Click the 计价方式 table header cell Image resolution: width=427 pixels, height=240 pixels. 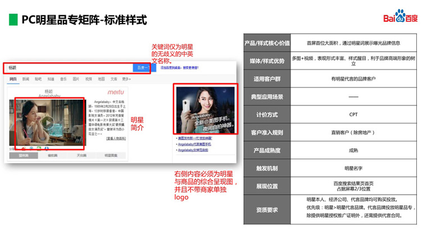pos(267,115)
